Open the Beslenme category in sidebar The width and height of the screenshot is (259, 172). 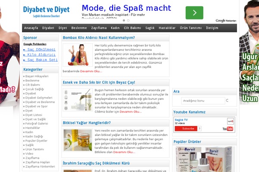click(32, 81)
